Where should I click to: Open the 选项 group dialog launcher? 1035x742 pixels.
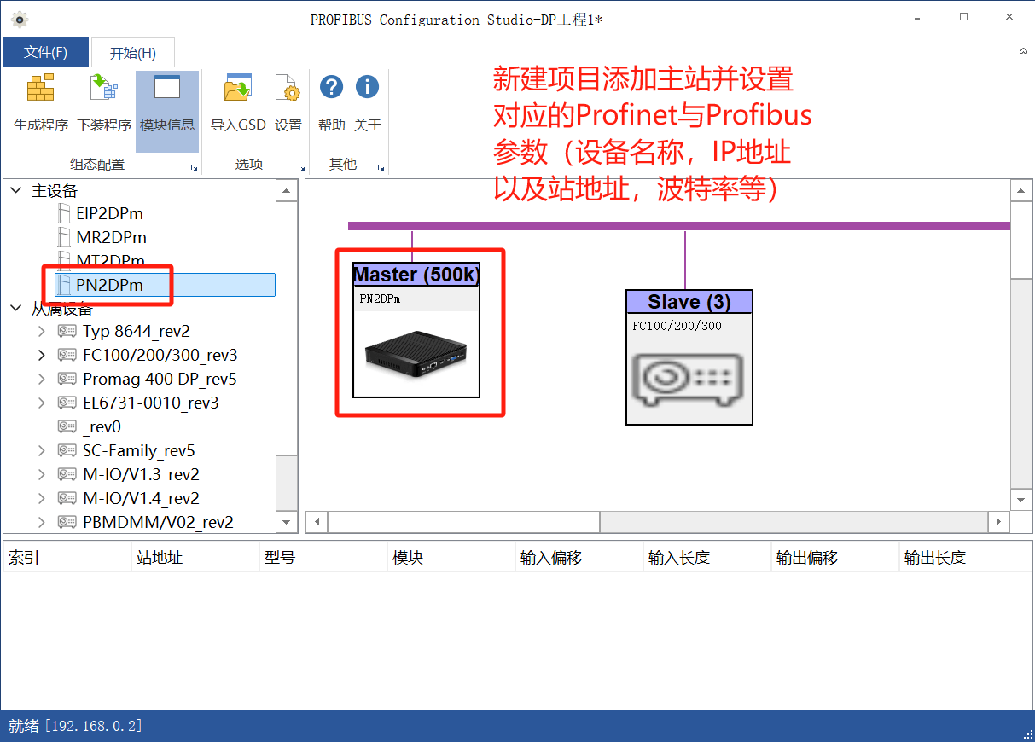[301, 167]
